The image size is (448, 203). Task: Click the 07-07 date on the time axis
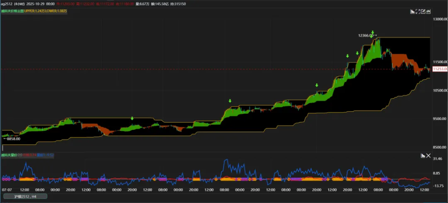point(7,190)
